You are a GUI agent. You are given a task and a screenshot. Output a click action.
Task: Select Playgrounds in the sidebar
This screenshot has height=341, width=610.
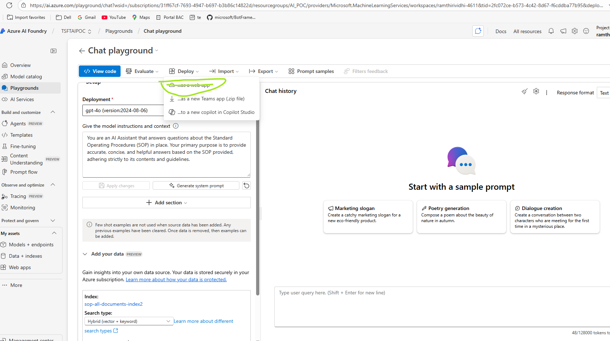coord(30,88)
